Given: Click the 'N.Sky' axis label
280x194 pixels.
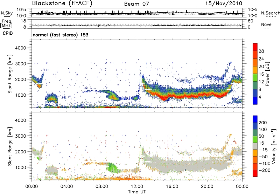Looking at the screenshot, I should click(x=7, y=13).
